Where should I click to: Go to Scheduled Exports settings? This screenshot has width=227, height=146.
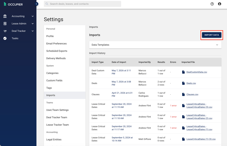point(57,51)
